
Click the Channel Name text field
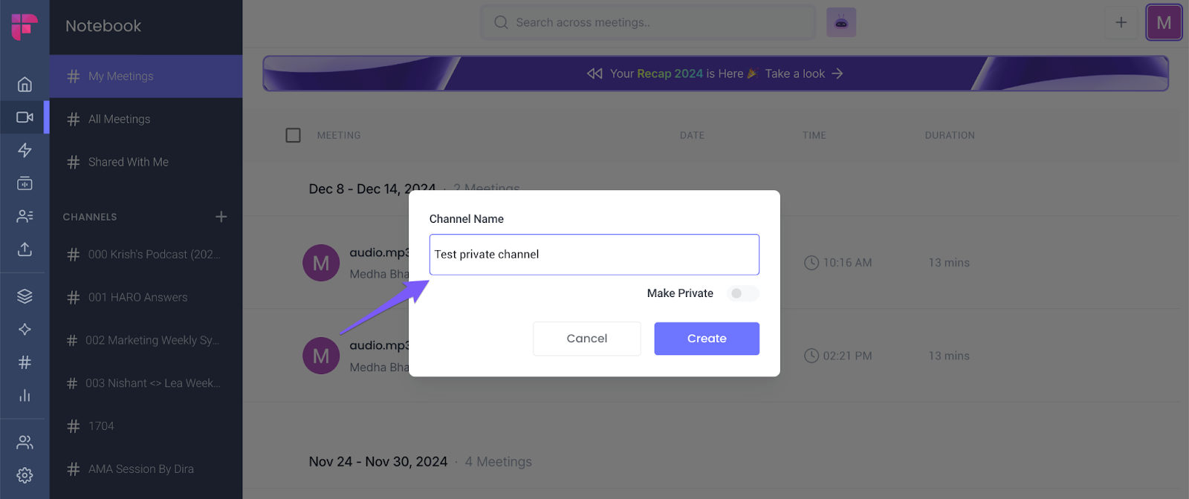click(594, 255)
